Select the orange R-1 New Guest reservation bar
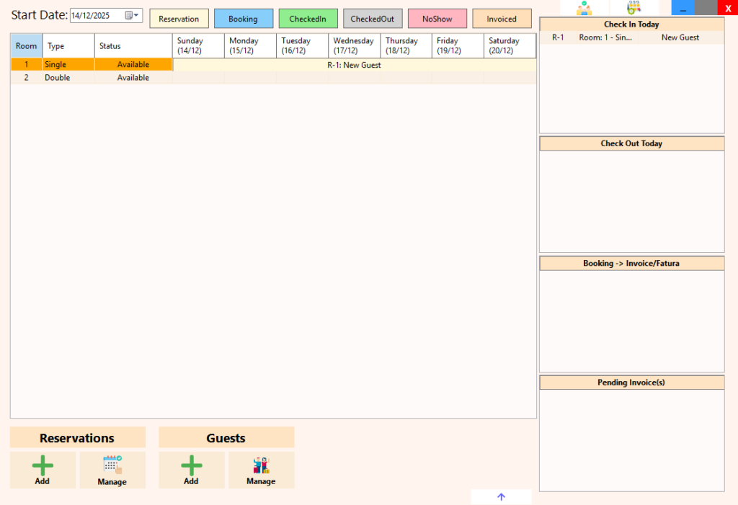Image resolution: width=738 pixels, height=505 pixels. 353,65
